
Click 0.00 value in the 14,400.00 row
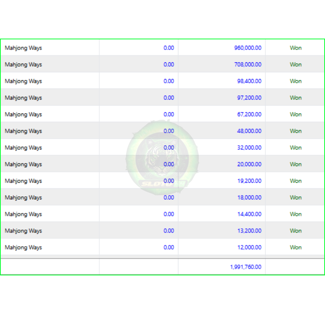(x=169, y=214)
